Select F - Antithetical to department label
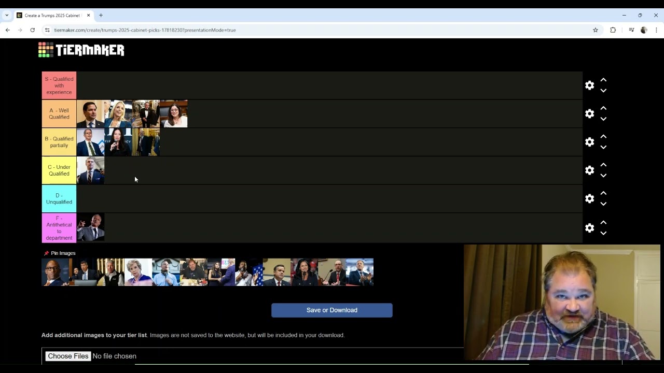Image resolution: width=664 pixels, height=373 pixels. (59, 228)
